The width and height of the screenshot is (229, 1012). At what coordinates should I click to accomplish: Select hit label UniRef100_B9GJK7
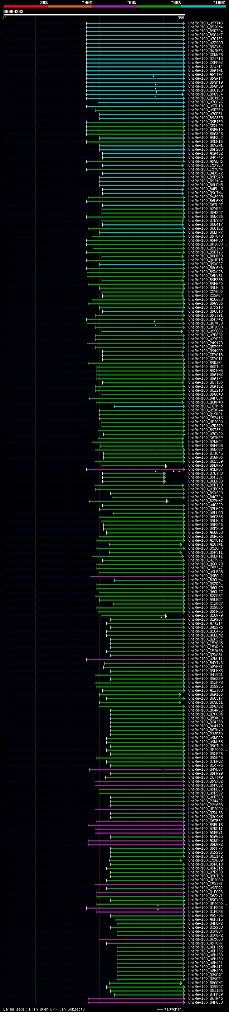205,35
